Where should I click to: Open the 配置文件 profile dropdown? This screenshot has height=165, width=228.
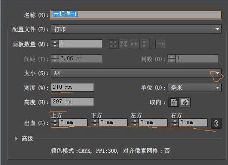click(x=136, y=29)
